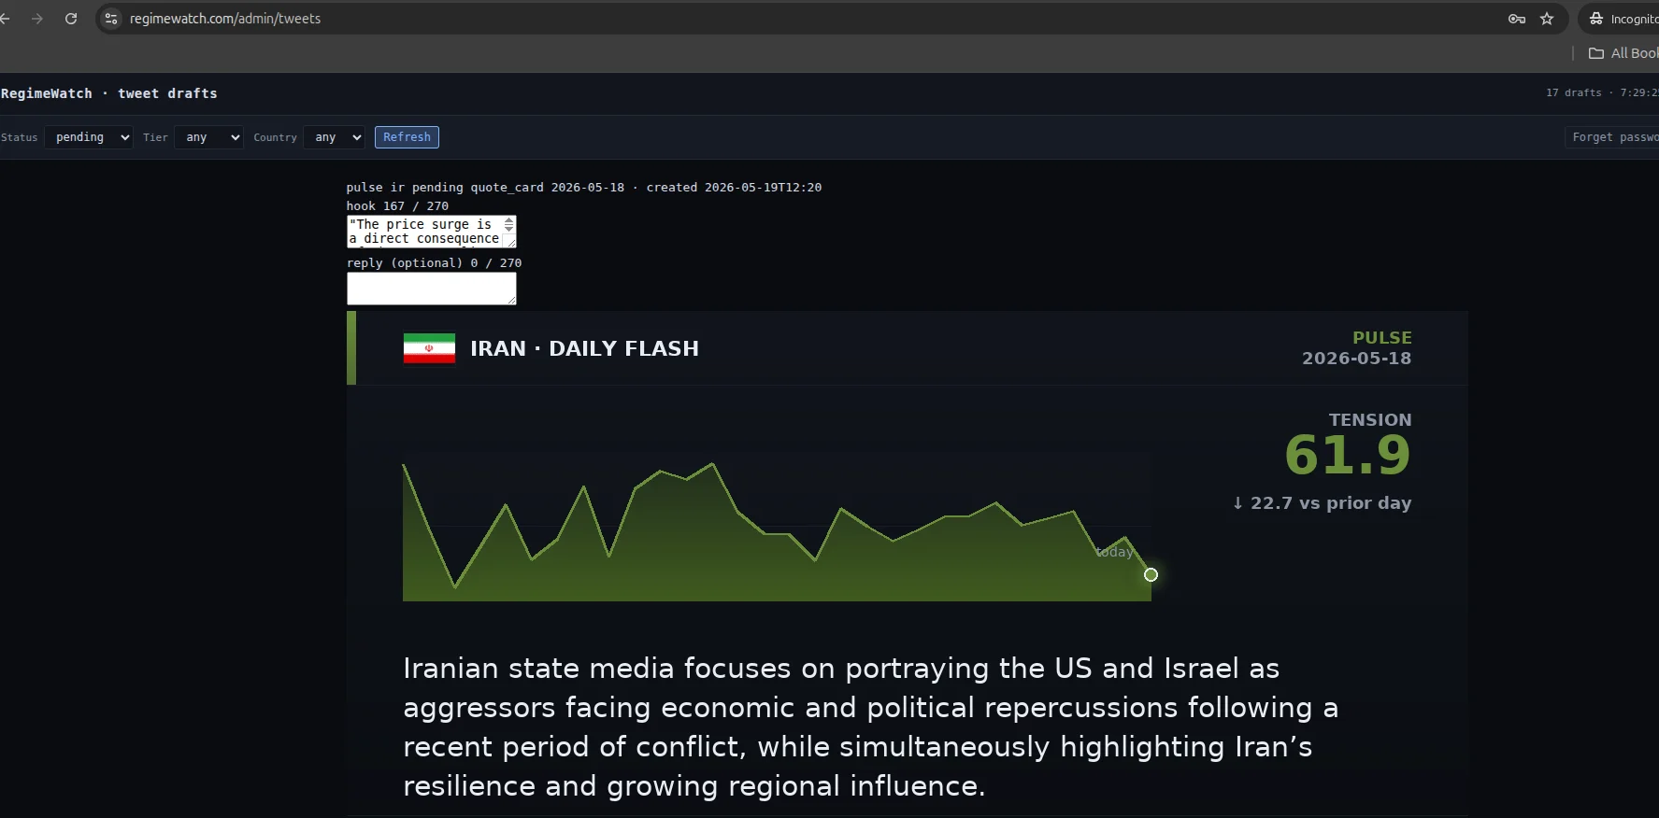This screenshot has height=818, width=1659.
Task: Click the reply (optional) 0 / 270 label
Action: [x=434, y=263]
